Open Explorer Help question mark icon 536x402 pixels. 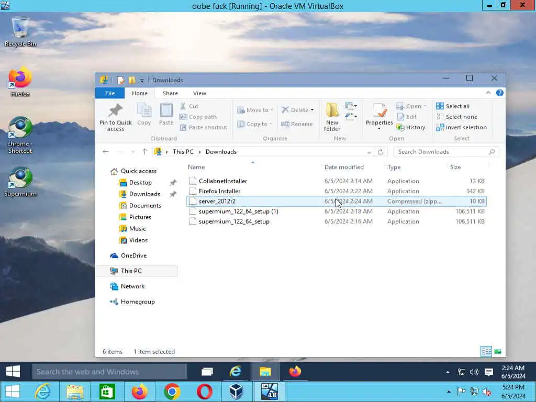499,93
